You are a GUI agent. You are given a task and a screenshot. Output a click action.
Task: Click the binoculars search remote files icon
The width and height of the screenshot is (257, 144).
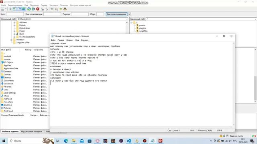pyautogui.click(x=65, y=9)
